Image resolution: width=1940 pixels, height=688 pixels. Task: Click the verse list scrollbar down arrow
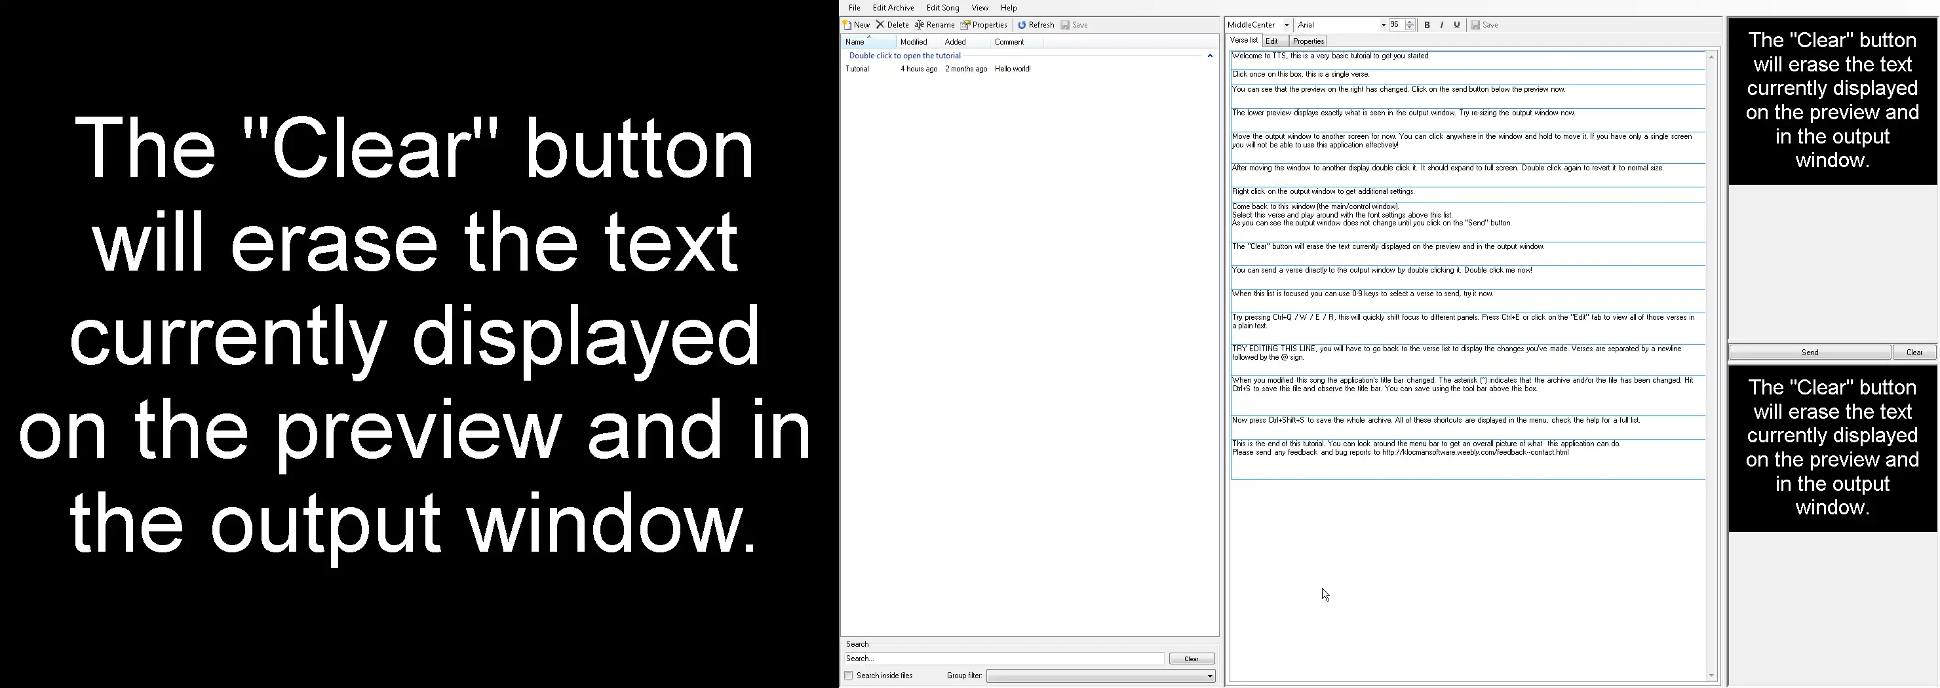click(1711, 675)
